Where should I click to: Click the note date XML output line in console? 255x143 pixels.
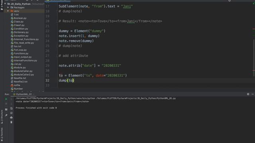pos(52,102)
